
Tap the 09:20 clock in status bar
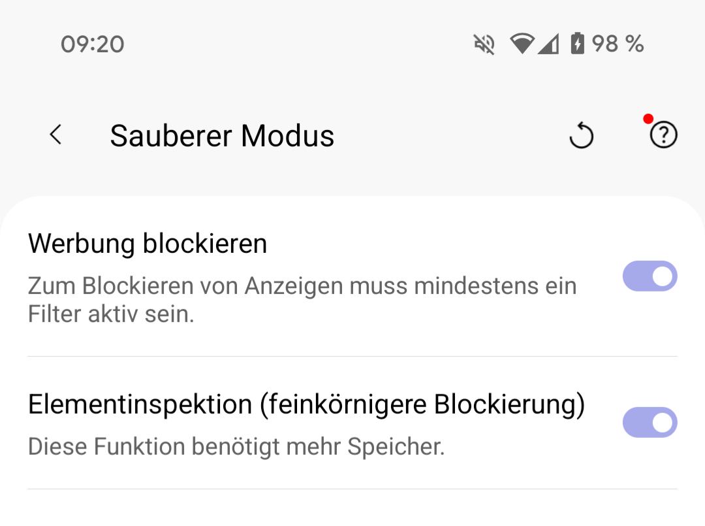(x=93, y=44)
